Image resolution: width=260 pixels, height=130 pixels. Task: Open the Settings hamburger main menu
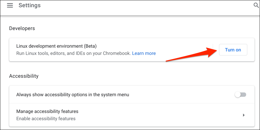10,5
